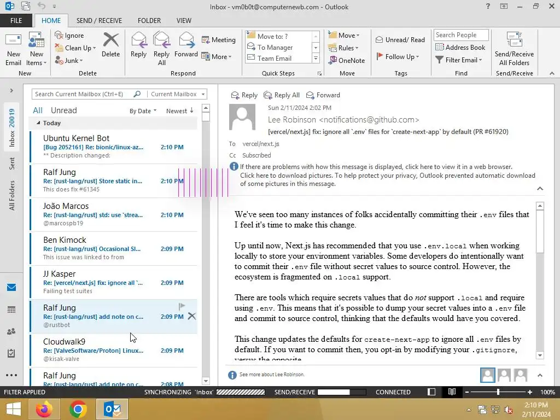Open the Move dropdown
This screenshot has width=560, height=420.
[344, 36]
